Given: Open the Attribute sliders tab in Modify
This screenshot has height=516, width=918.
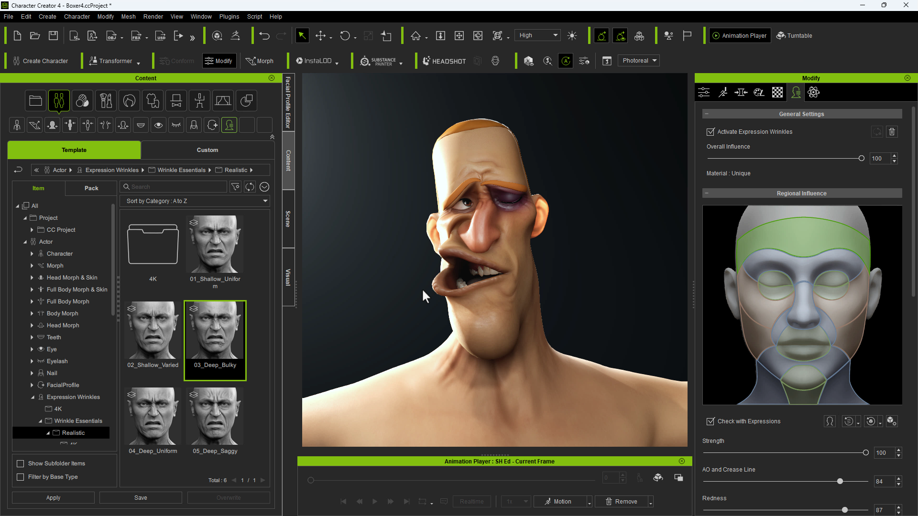Looking at the screenshot, I should tap(704, 93).
